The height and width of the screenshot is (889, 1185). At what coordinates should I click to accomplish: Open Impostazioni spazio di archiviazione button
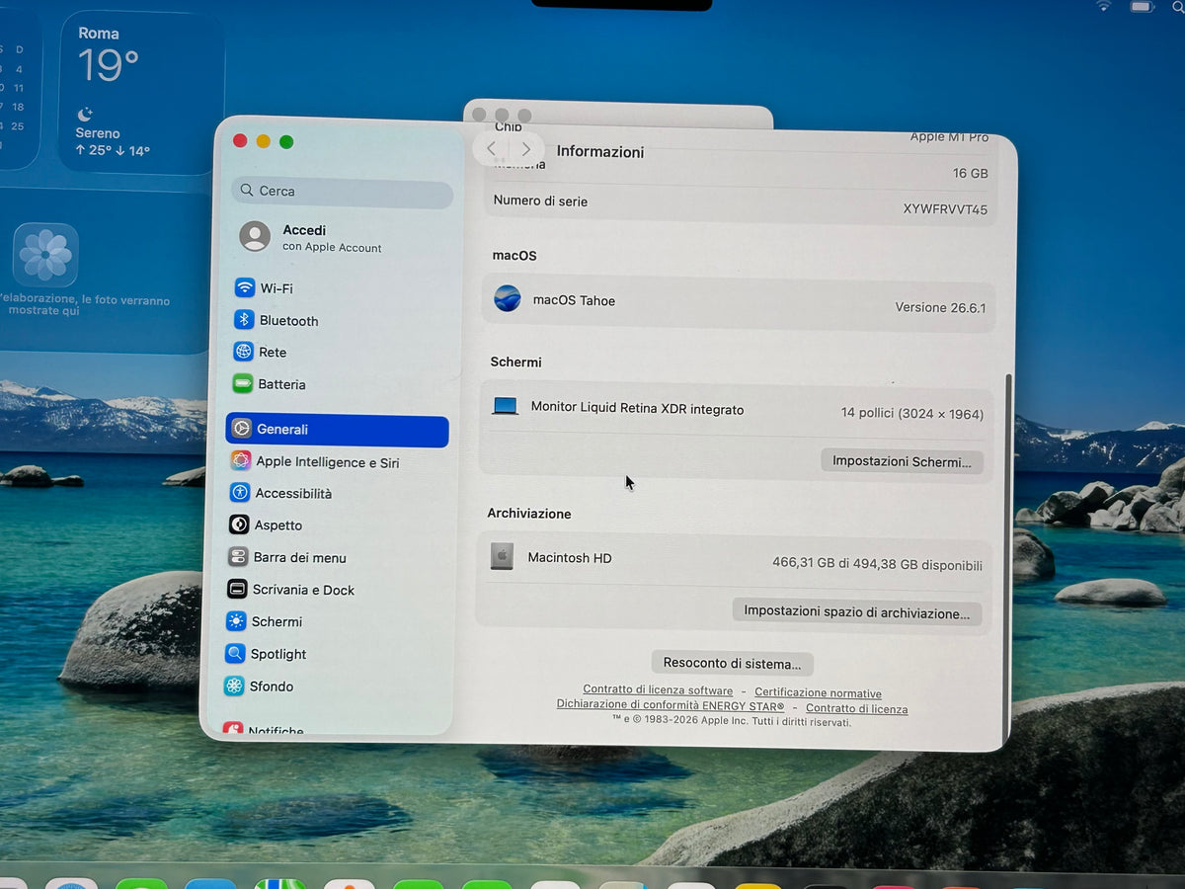(x=856, y=612)
